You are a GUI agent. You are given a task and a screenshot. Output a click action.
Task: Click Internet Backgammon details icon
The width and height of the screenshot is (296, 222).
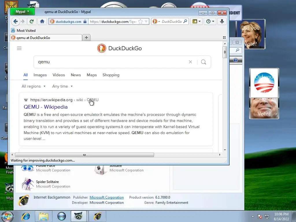pyautogui.click(x=24, y=200)
